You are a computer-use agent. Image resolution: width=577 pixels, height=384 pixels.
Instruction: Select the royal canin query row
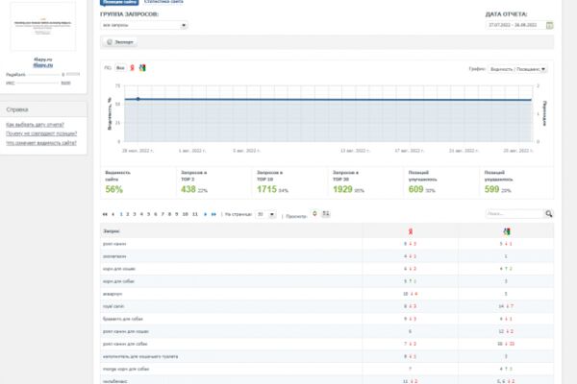327,306
